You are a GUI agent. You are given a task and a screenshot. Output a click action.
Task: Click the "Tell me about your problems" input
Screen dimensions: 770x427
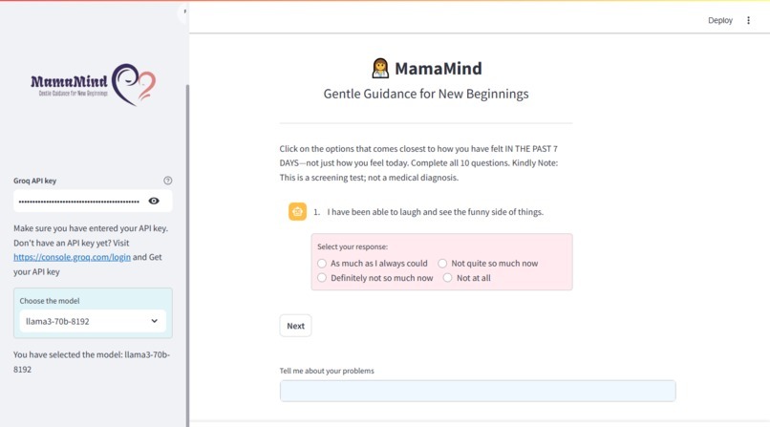(x=478, y=391)
